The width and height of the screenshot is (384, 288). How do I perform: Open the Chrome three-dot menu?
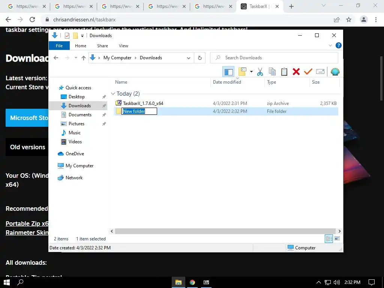coord(376,19)
